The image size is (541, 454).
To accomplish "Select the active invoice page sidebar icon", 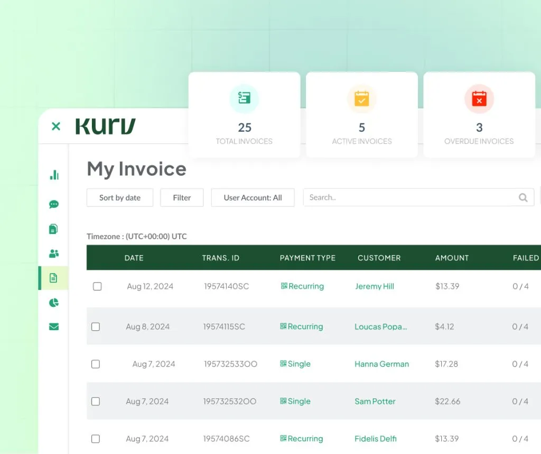I will coord(53,278).
